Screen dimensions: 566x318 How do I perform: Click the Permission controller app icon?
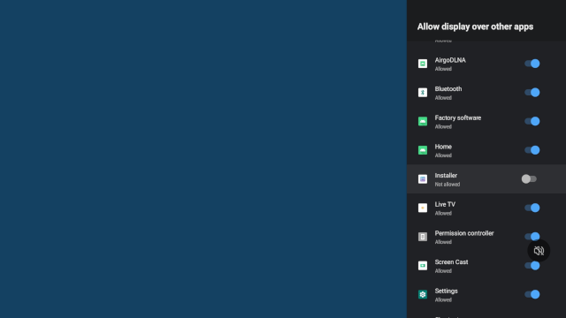423,237
